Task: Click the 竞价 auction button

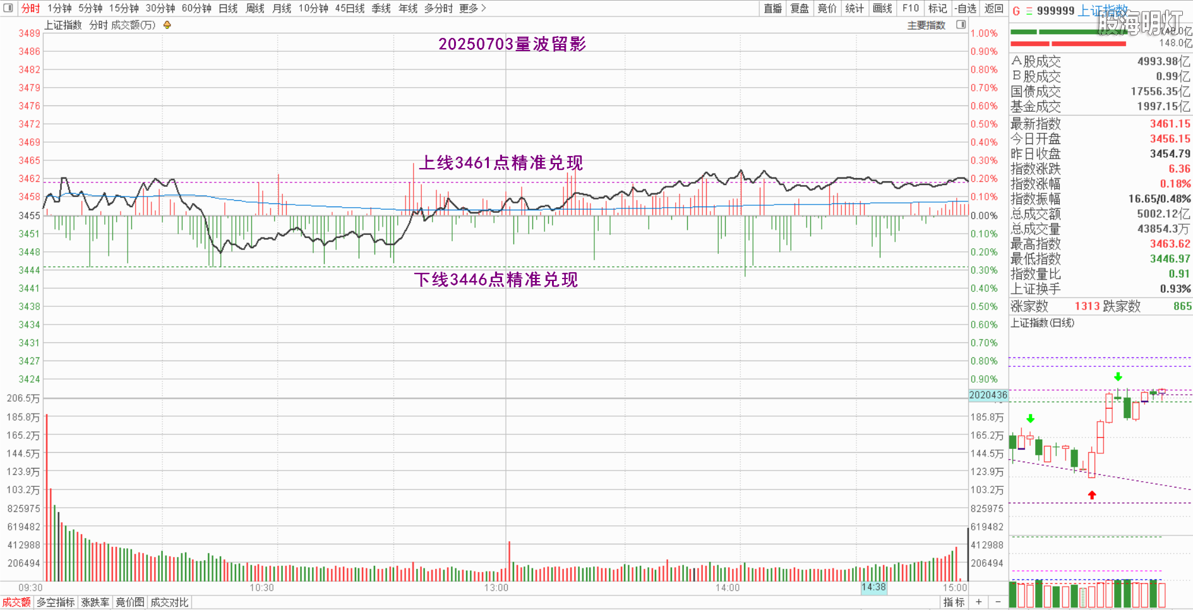Action: tap(827, 8)
